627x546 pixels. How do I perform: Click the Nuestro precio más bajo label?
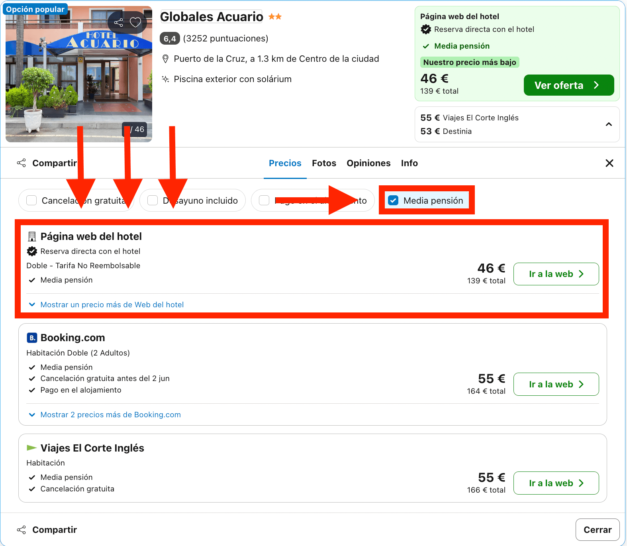470,62
